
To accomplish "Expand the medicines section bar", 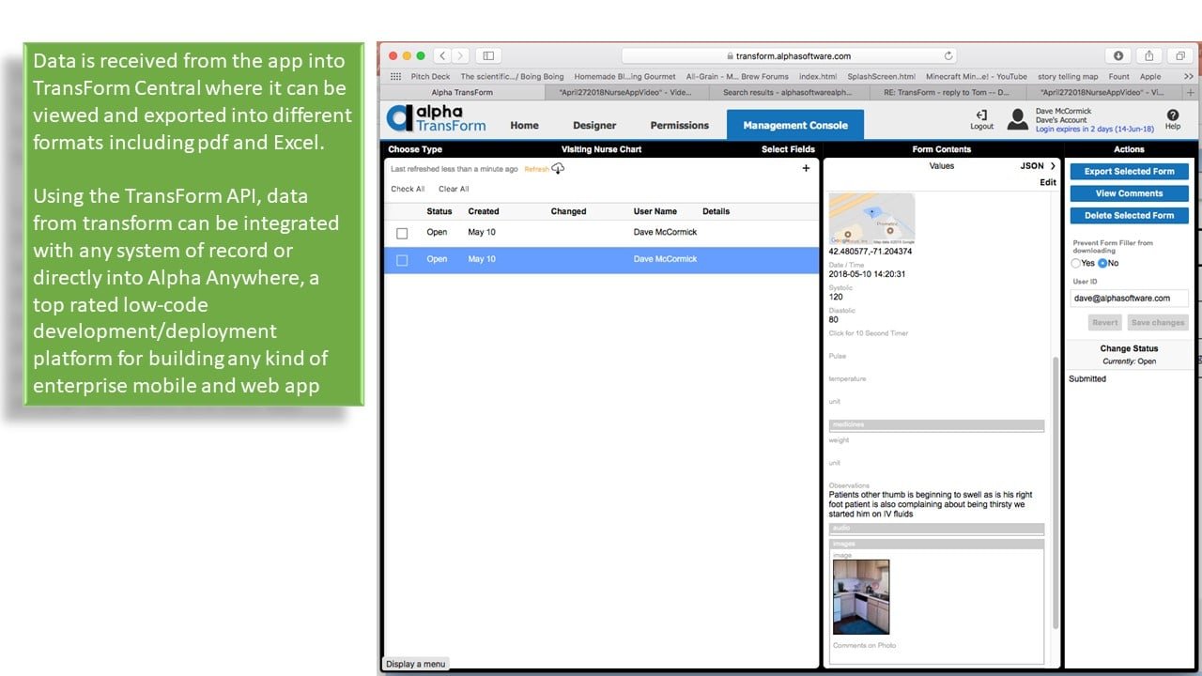I will (936, 424).
